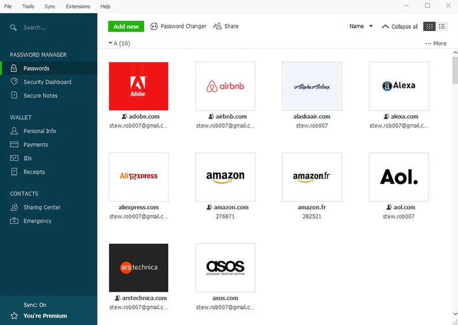The image size is (458, 325).
Task: Click the amazon.fr entry name
Action: (312, 207)
